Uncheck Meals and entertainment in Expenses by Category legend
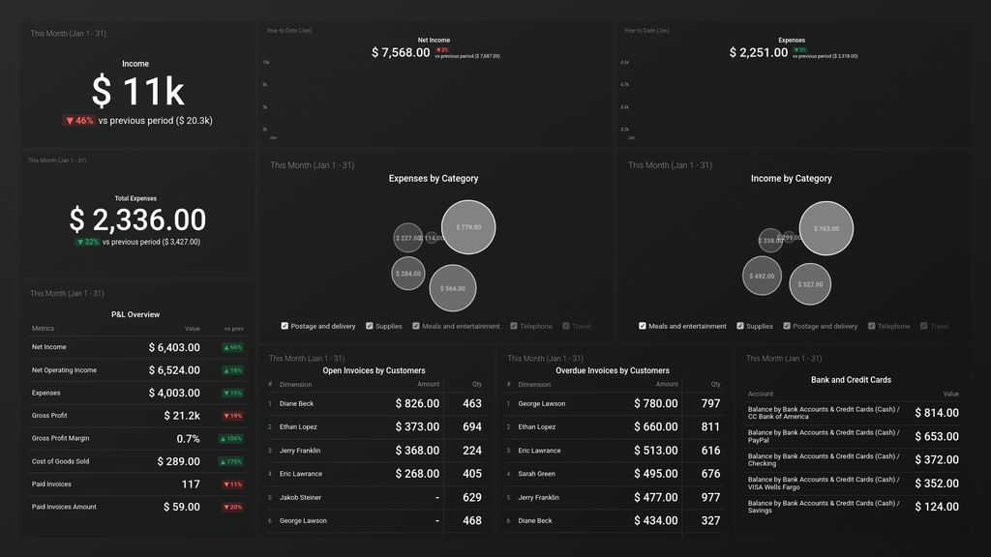 coord(416,326)
